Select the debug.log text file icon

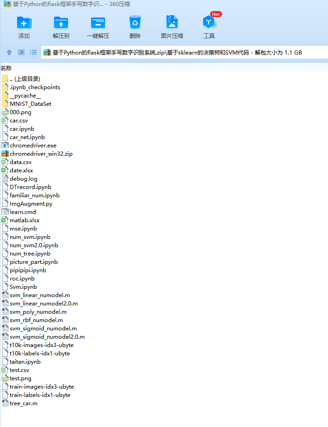(5, 179)
